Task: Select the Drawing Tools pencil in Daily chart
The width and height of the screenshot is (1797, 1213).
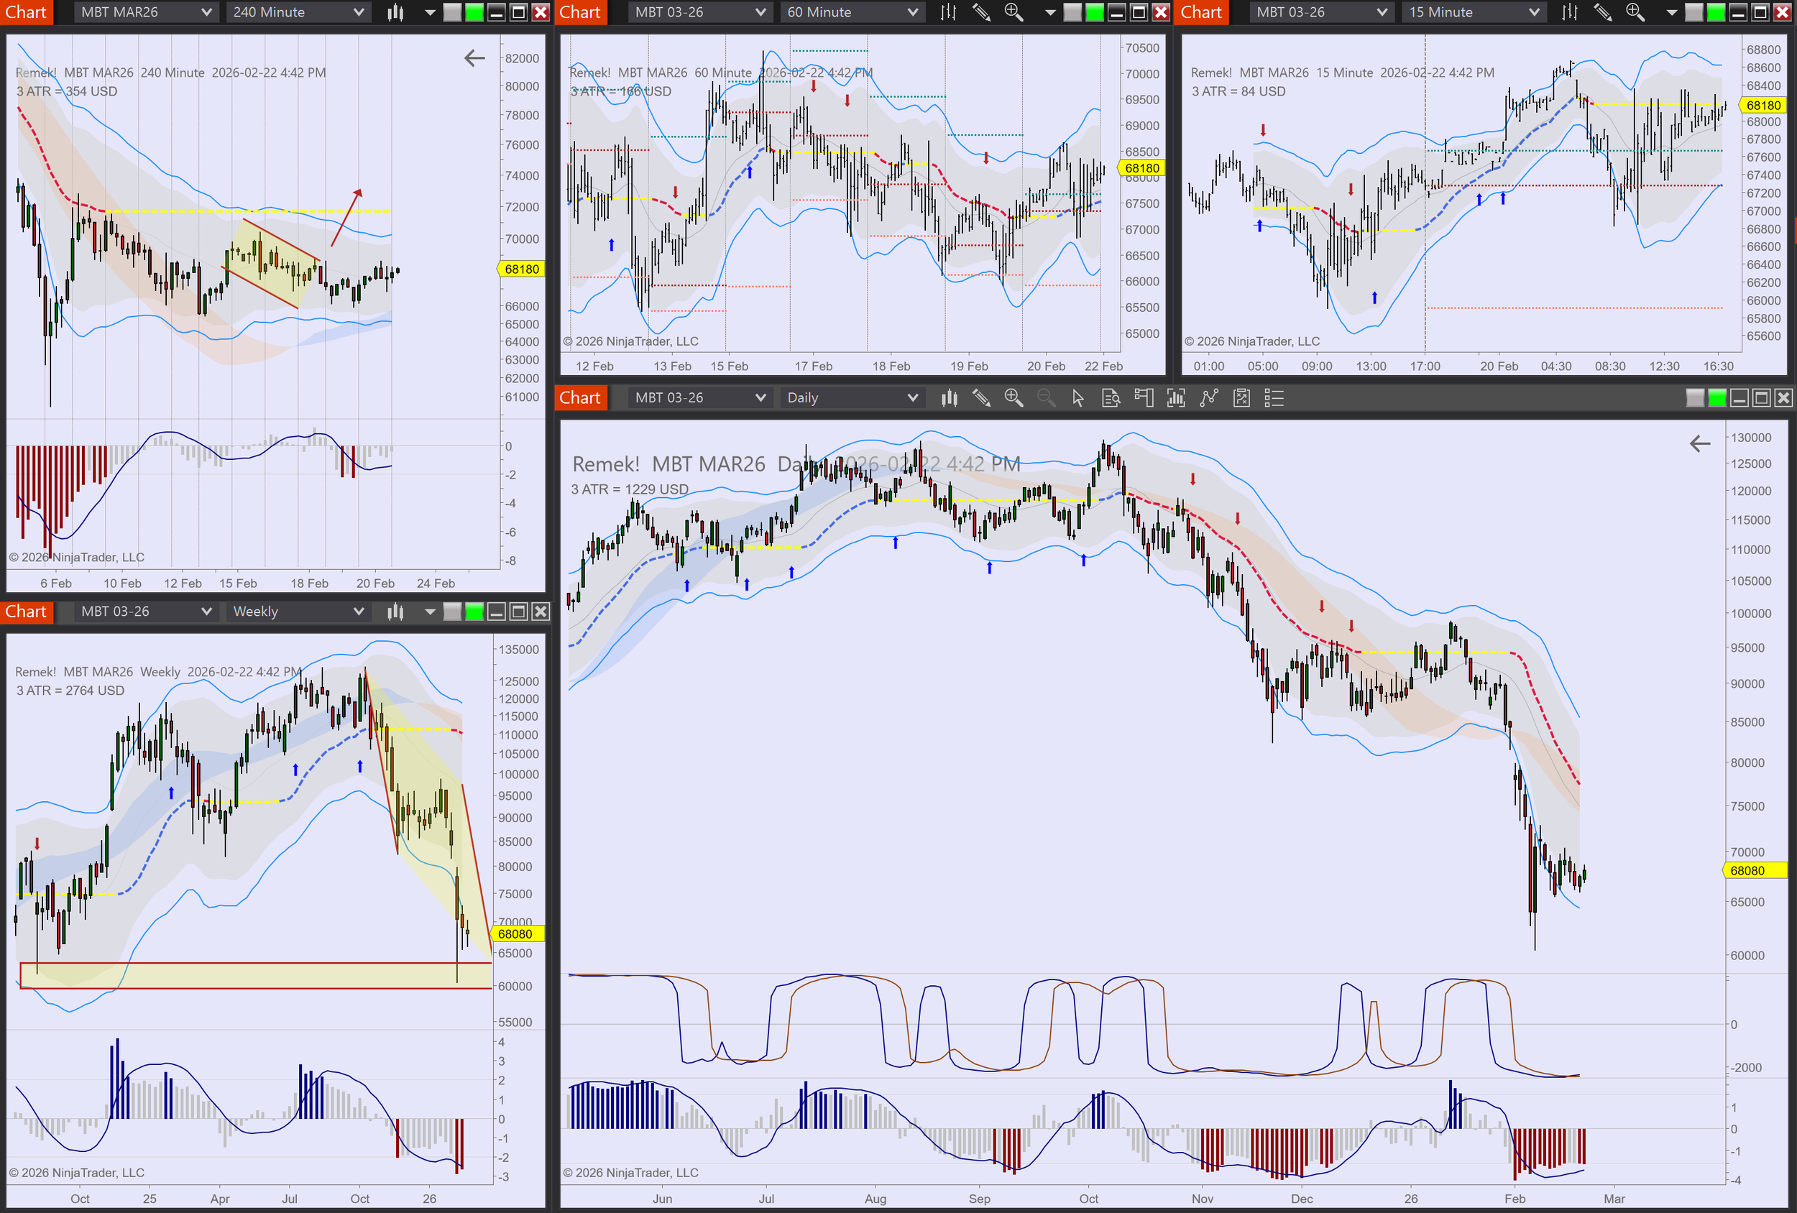Action: [x=981, y=398]
